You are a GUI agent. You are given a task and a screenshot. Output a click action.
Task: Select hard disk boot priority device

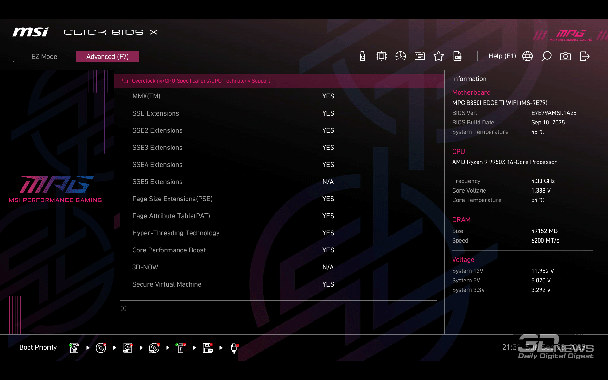pos(74,348)
